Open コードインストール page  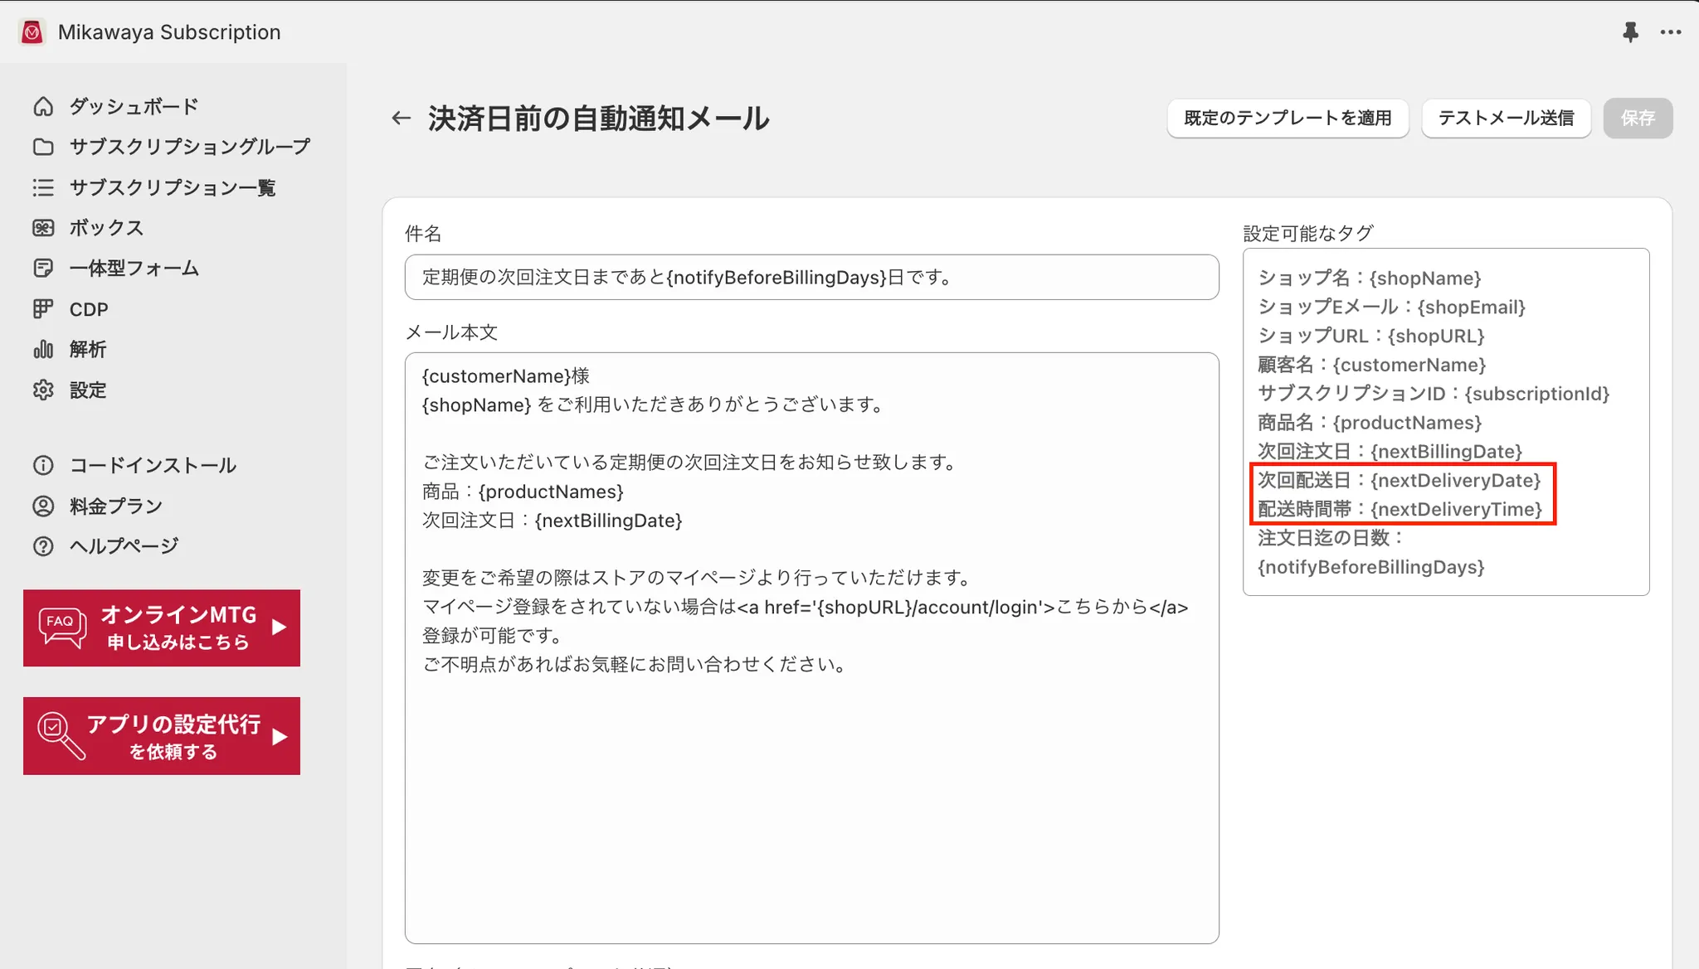point(153,465)
